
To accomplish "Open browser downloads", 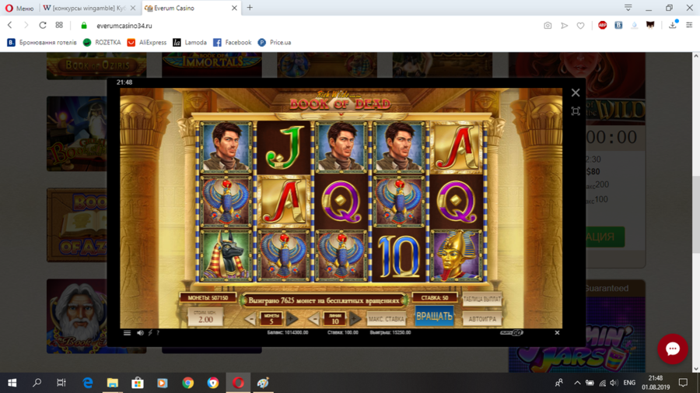I will click(x=673, y=25).
